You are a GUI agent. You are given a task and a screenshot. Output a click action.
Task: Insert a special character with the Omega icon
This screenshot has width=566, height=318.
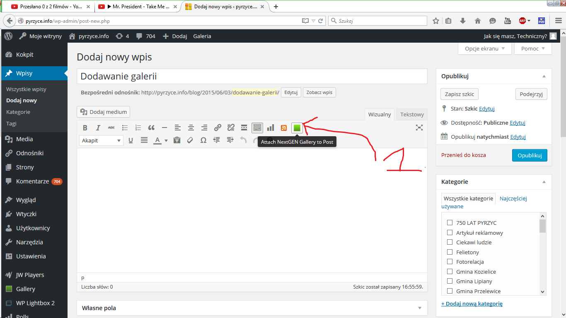(203, 140)
